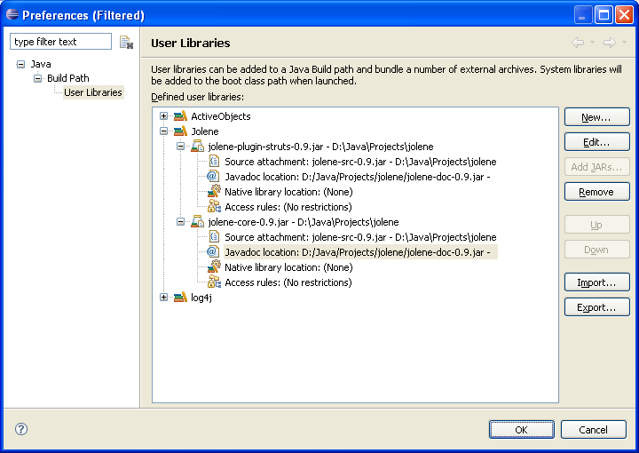The height and width of the screenshot is (453, 639).
Task: Click the New... button
Action: (x=596, y=117)
